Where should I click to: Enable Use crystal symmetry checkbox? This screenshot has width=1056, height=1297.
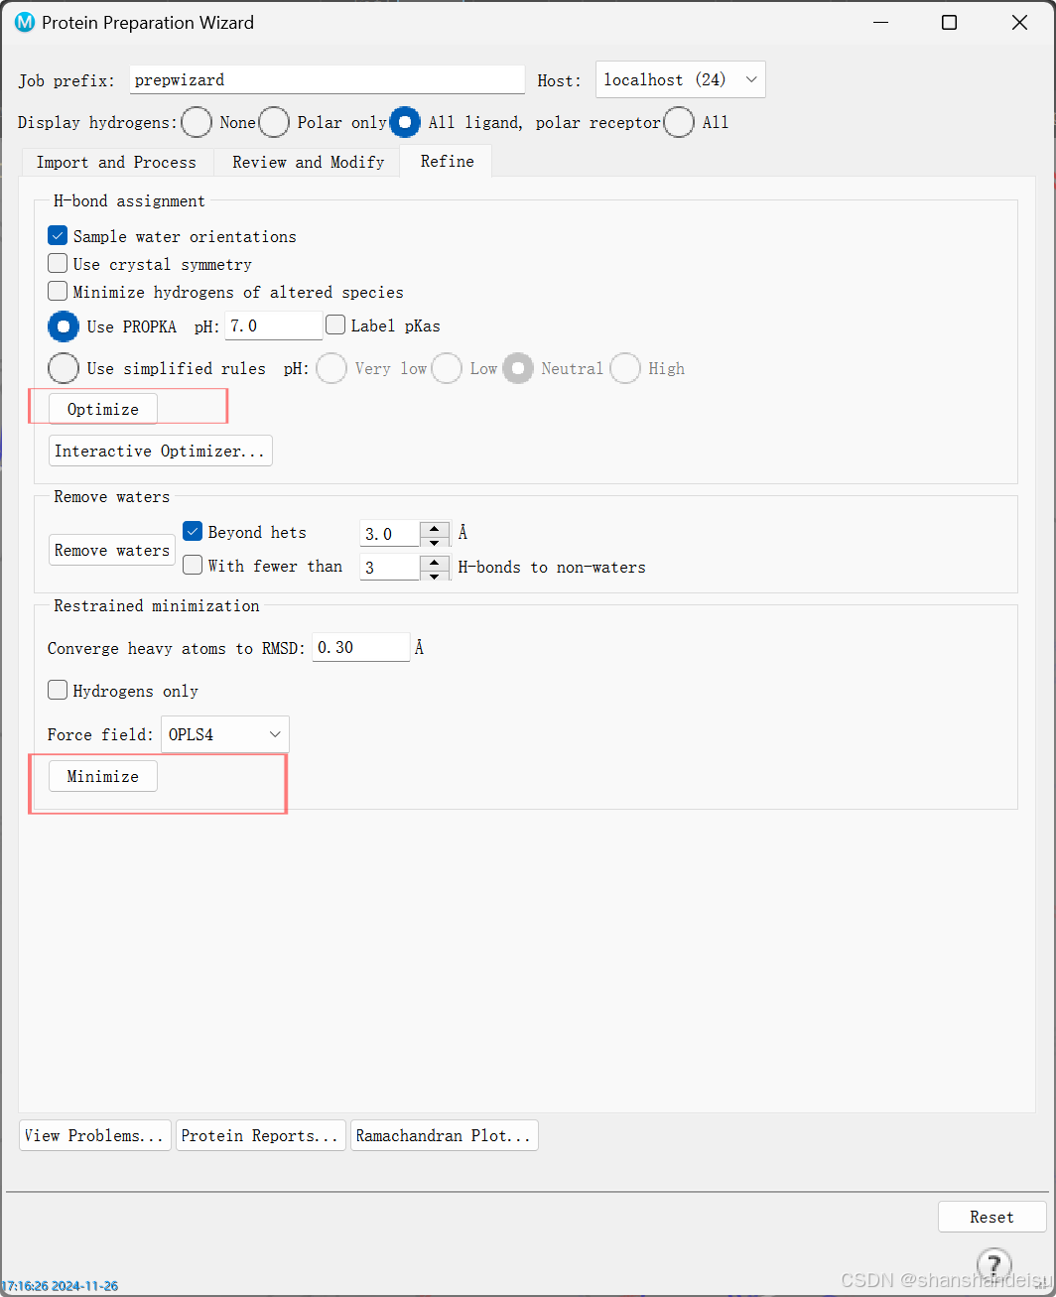[58, 264]
